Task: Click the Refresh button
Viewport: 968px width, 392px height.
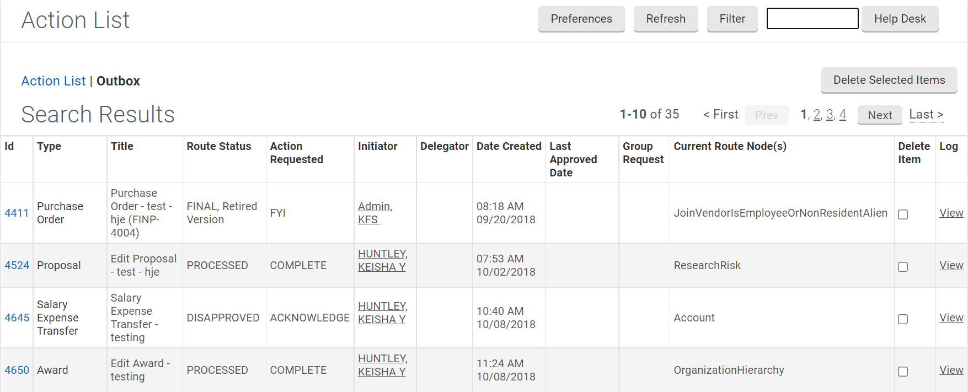Action: pos(665,19)
